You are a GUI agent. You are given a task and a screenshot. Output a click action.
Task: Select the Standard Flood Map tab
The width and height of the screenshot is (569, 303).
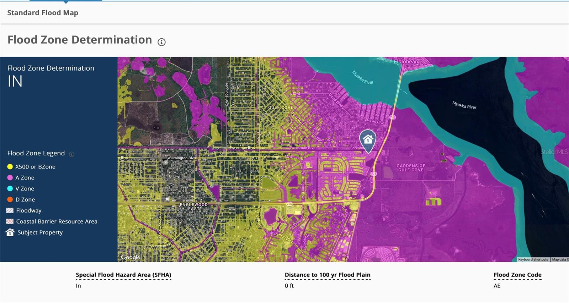click(x=43, y=13)
